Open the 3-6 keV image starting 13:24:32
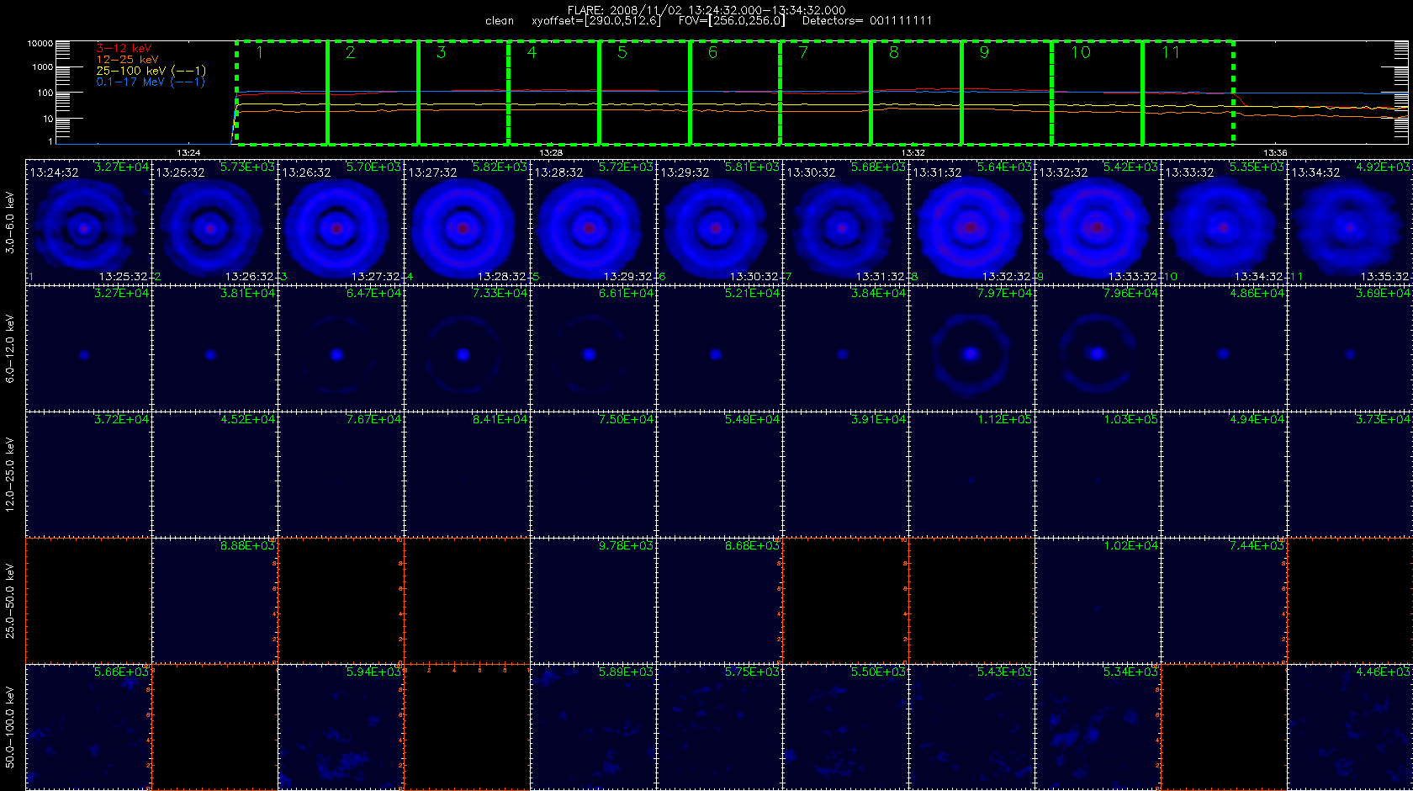The image size is (1413, 791). (88, 222)
